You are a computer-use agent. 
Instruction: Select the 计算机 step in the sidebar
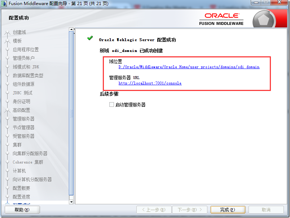(19, 171)
